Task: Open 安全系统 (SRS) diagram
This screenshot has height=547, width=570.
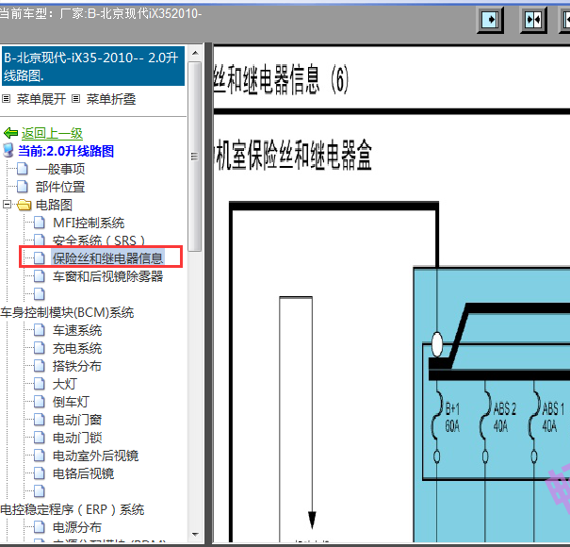Action: pyautogui.click(x=99, y=240)
